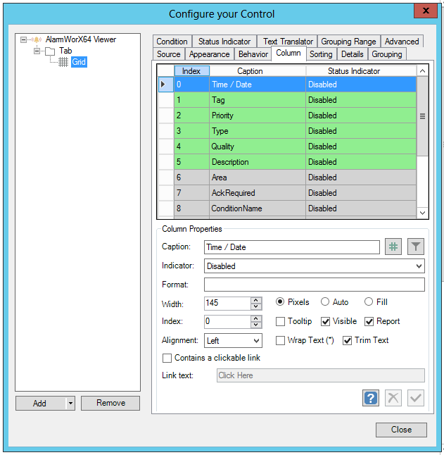Image resolution: width=444 pixels, height=455 pixels.
Task: Increase Width with the up spinner
Action: coord(256,300)
